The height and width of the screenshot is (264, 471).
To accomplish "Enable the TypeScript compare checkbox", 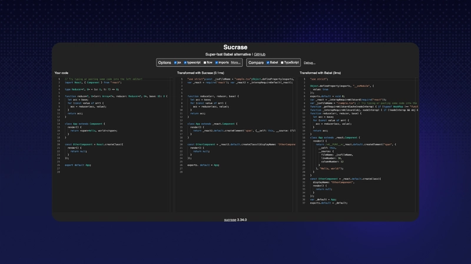I will [282, 63].
